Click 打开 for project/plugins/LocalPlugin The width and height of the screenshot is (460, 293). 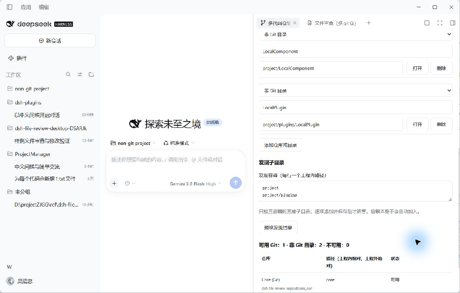pyautogui.click(x=417, y=124)
